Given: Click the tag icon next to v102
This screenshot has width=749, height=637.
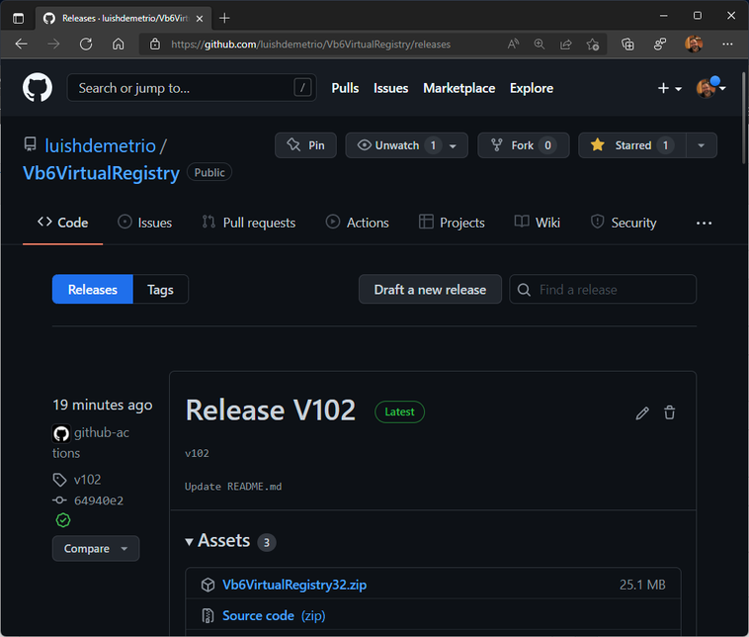Looking at the screenshot, I should pyautogui.click(x=59, y=479).
